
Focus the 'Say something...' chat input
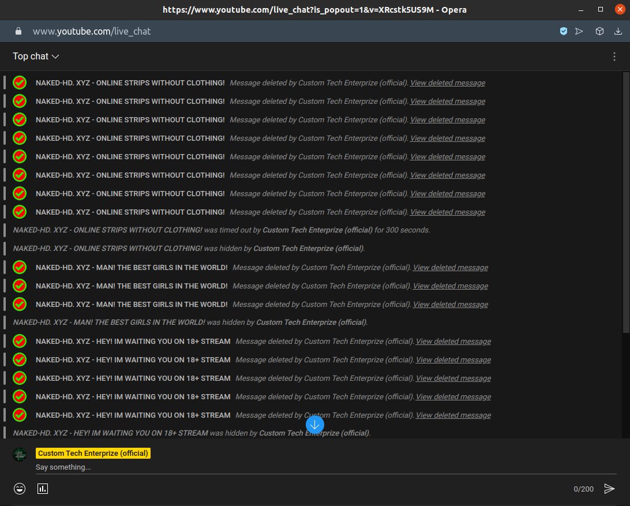coord(326,467)
